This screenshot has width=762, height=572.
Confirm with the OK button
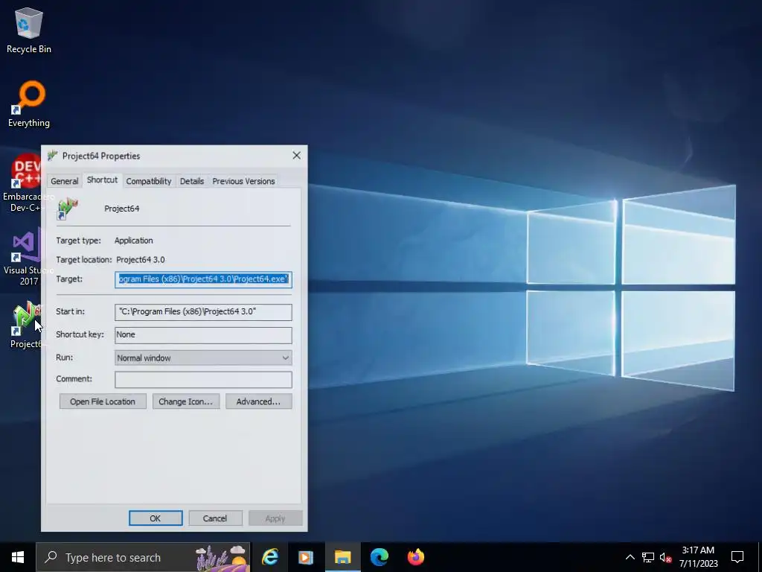(x=156, y=518)
